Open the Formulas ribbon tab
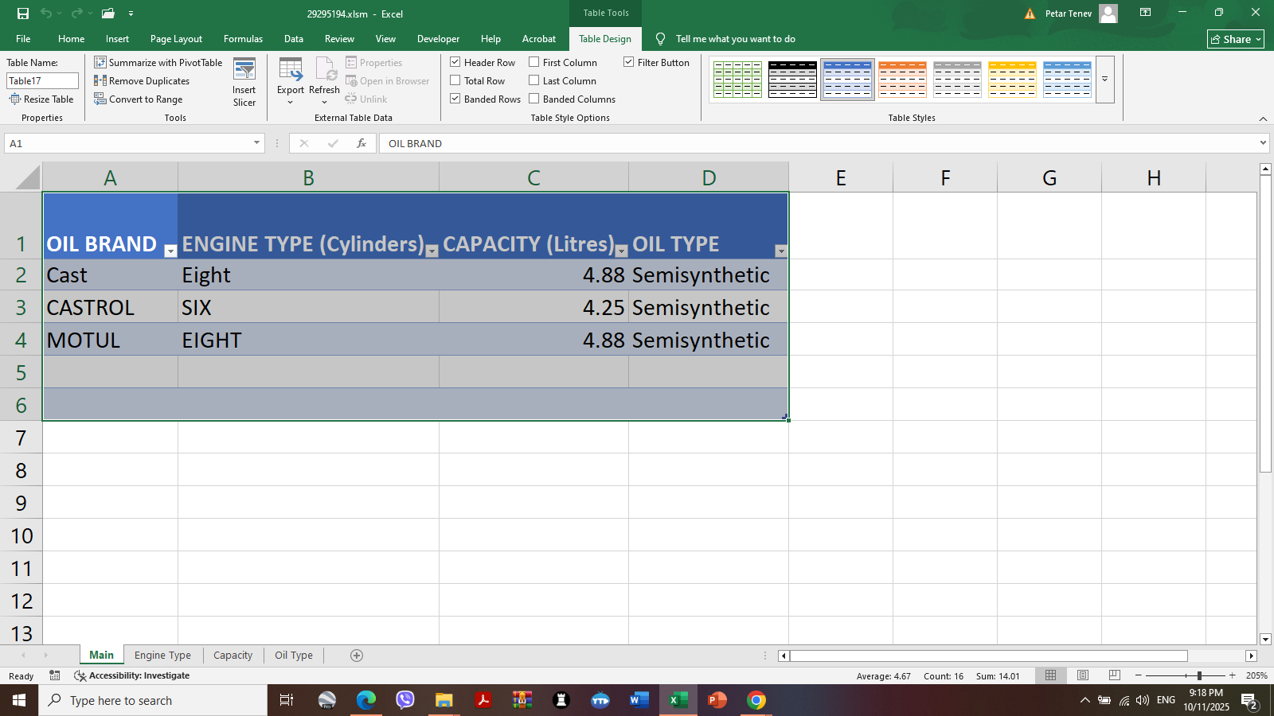Viewport: 1274px width, 716px height. (x=243, y=38)
